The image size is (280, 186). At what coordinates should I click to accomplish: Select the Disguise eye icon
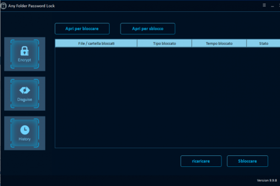(x=25, y=90)
